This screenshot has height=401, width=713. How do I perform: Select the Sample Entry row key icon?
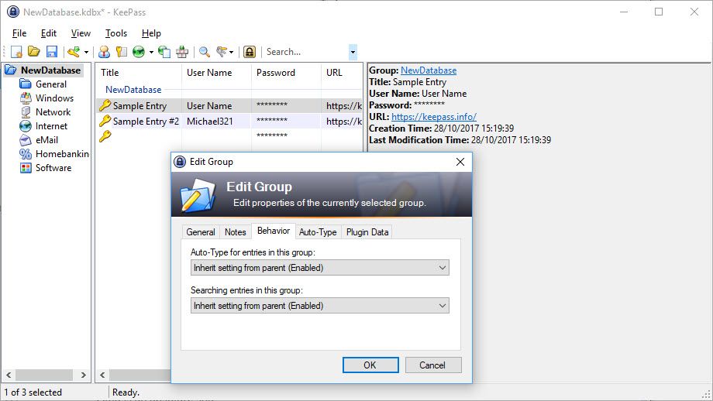coord(105,106)
